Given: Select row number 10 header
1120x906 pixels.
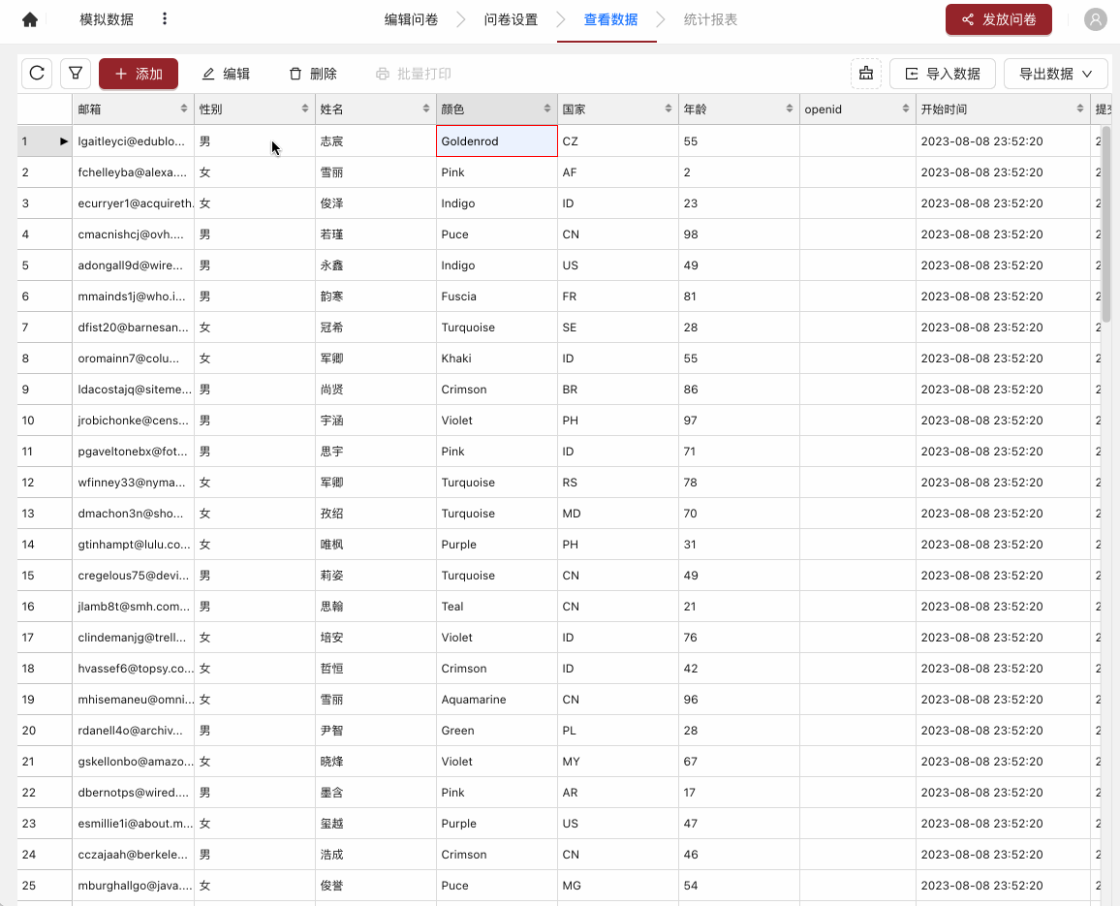Looking at the screenshot, I should point(45,421).
